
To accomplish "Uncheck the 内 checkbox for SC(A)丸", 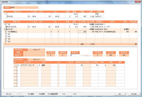I will (x=7, y=27).
